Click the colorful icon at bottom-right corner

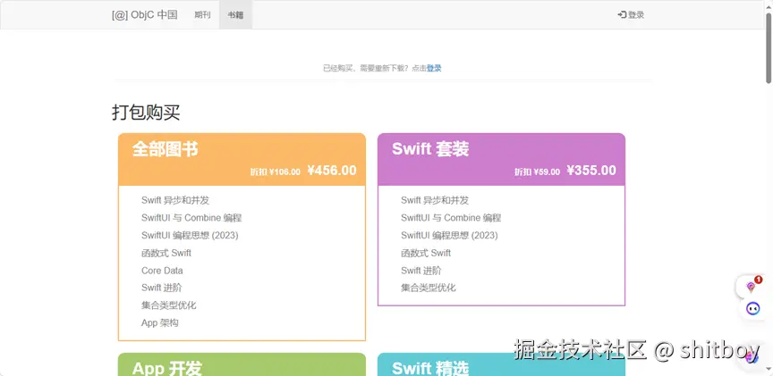pyautogui.click(x=752, y=357)
